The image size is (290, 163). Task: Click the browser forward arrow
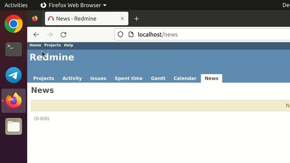click(50, 34)
